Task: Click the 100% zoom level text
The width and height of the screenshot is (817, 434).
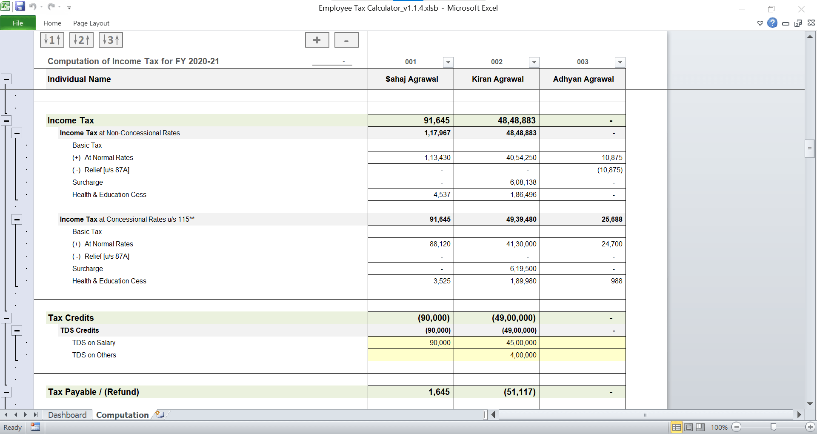Action: [x=719, y=427]
